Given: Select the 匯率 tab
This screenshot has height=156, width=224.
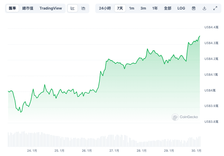Looking at the screenshot, I should pyautogui.click(x=12, y=8).
